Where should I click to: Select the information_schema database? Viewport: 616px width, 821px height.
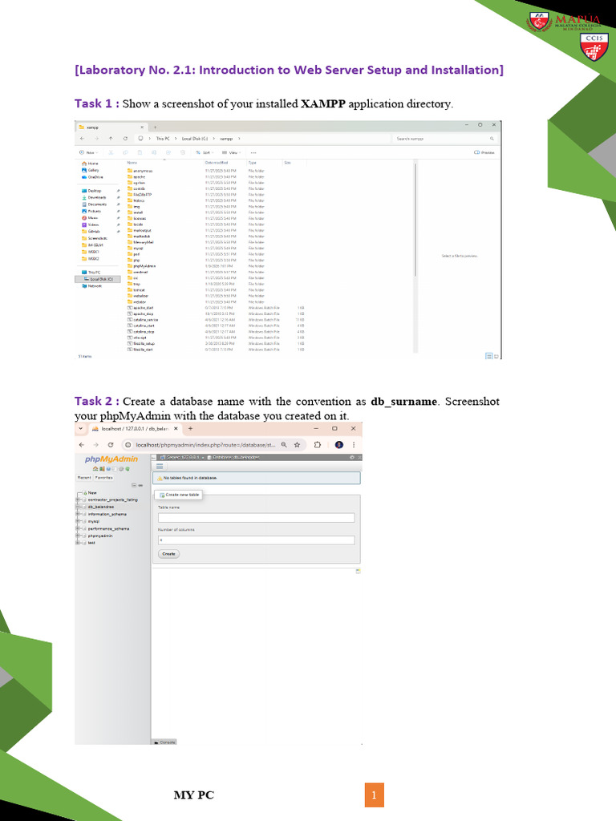tap(107, 514)
